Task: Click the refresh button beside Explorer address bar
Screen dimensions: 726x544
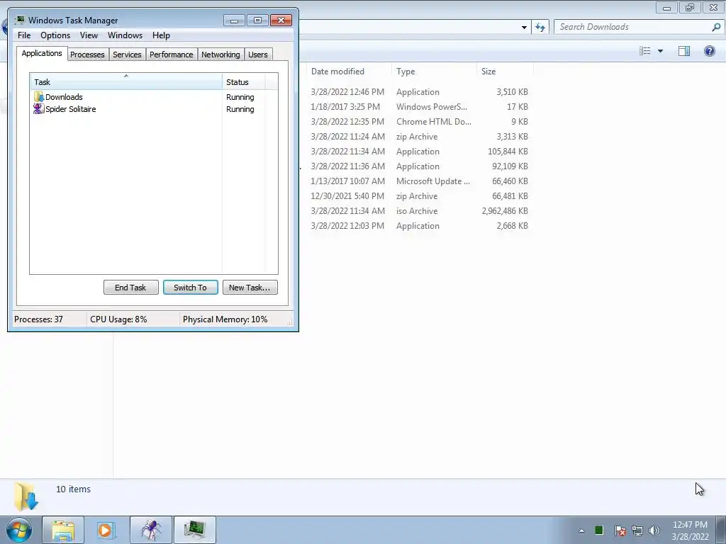Action: click(x=540, y=28)
